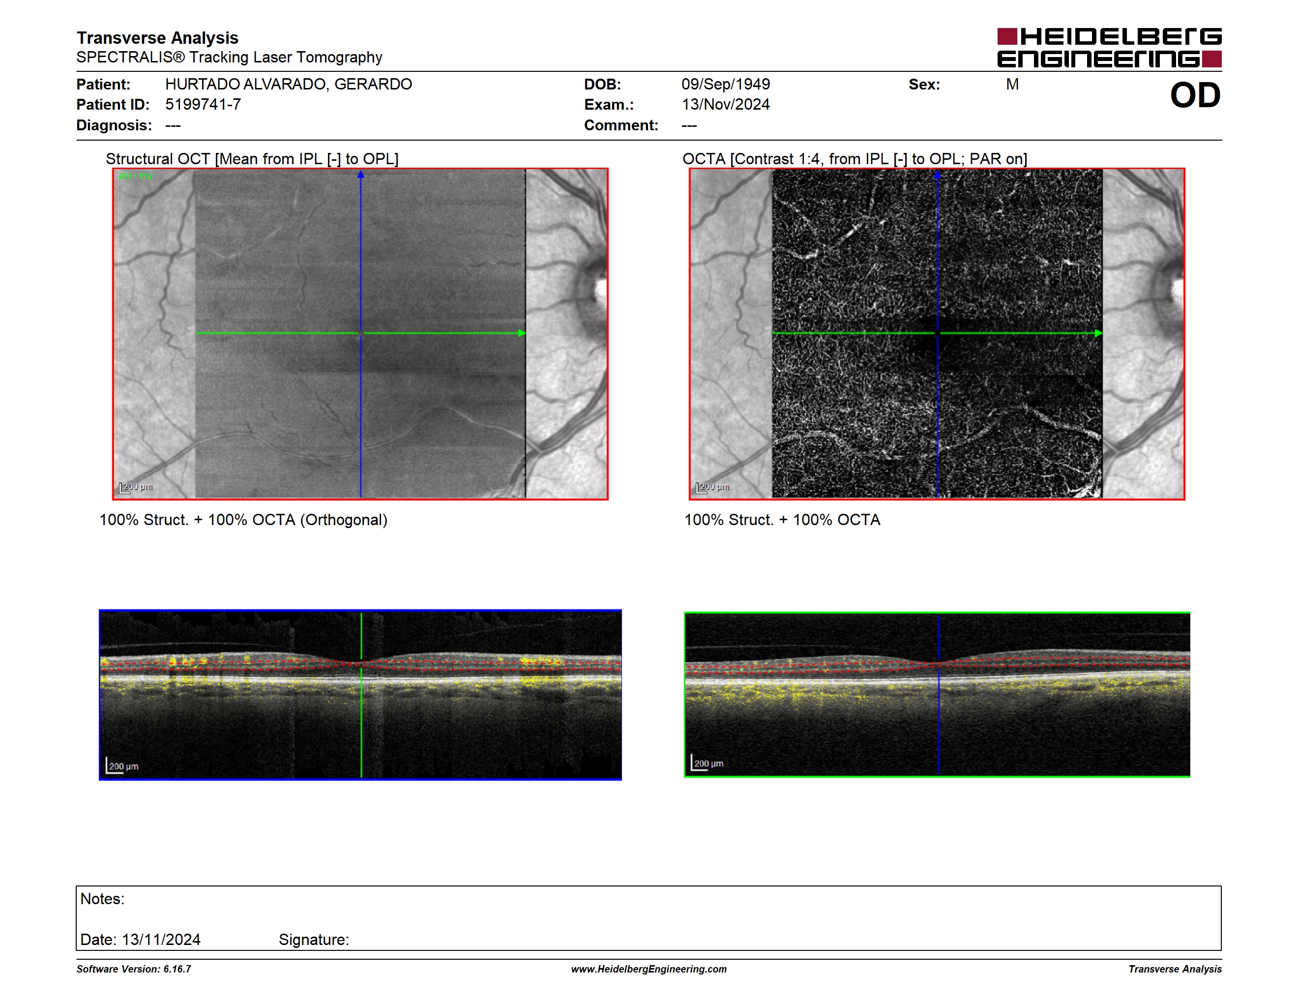
Task: Click the right '100% Struct. + 100% OCTA' label
Action: point(782,520)
